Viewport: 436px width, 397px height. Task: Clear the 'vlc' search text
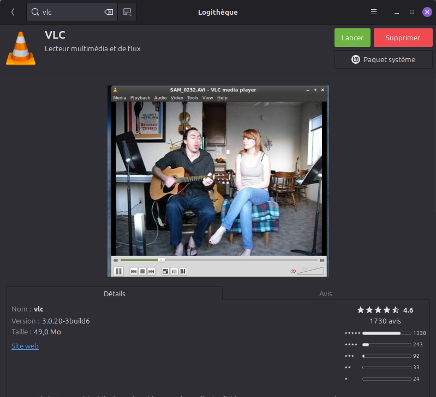[109, 12]
